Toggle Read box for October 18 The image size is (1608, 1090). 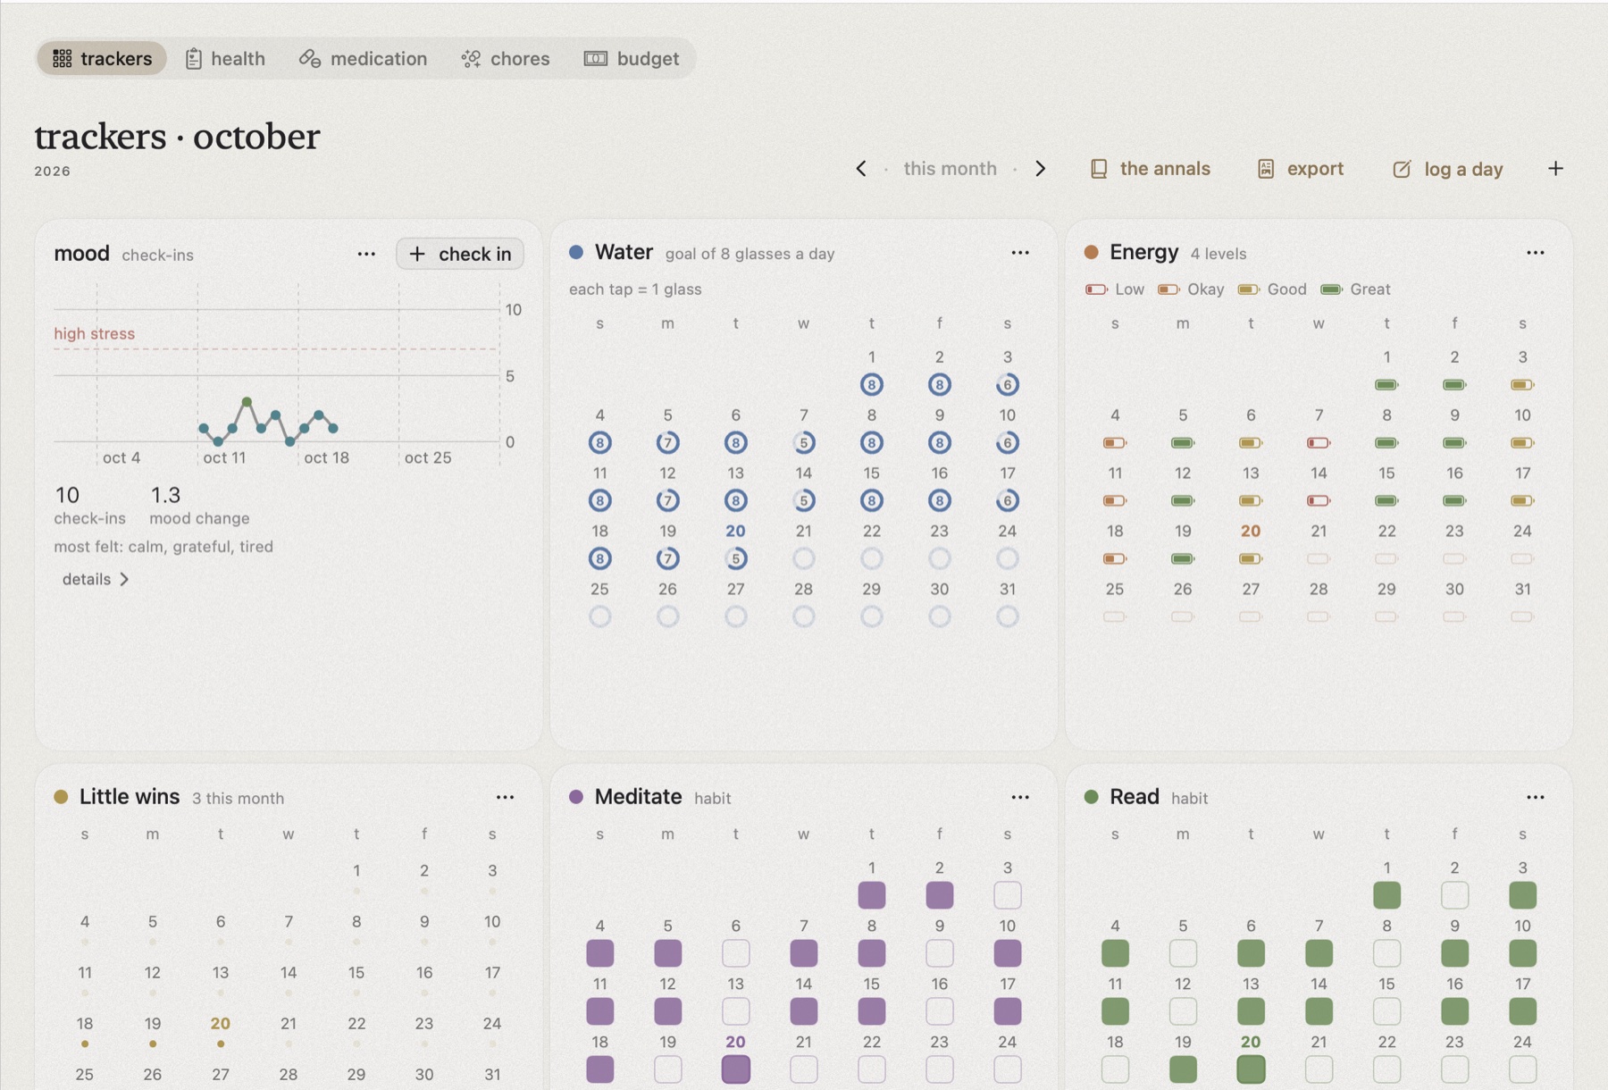tap(1115, 1069)
